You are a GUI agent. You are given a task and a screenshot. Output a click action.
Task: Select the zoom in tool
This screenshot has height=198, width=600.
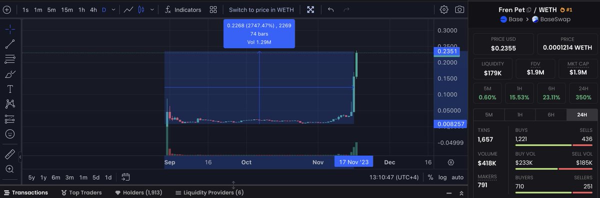point(9,169)
